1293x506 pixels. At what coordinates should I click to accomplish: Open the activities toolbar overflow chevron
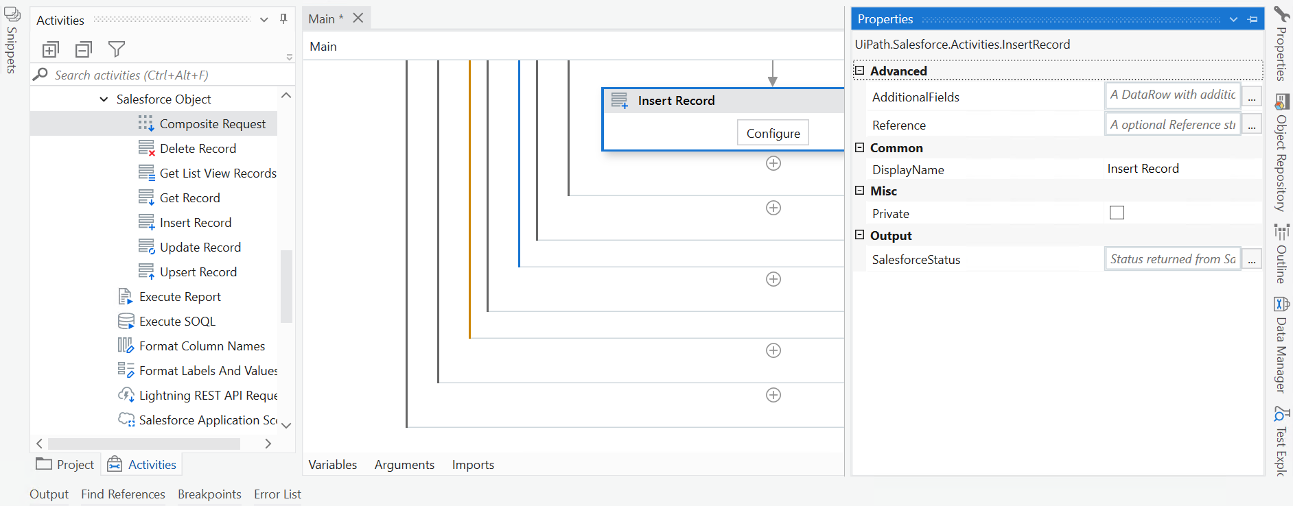(289, 57)
